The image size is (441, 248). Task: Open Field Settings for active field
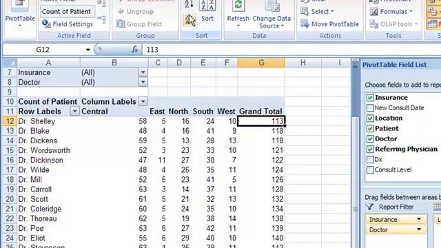pyautogui.click(x=68, y=24)
